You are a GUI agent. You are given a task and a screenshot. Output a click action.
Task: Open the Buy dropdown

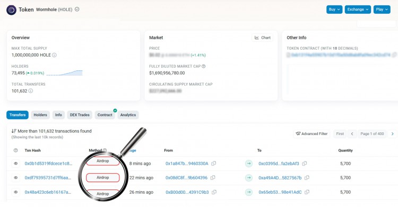[x=334, y=10]
